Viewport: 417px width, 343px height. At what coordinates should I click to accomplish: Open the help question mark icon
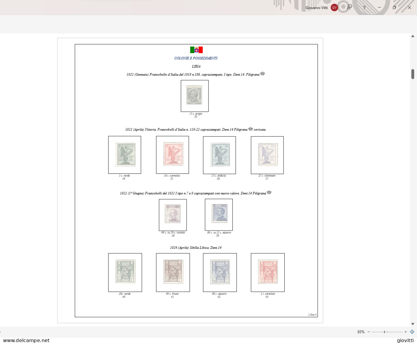tap(364, 8)
